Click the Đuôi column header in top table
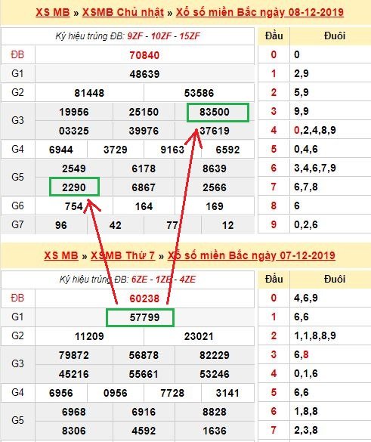 click(x=334, y=36)
